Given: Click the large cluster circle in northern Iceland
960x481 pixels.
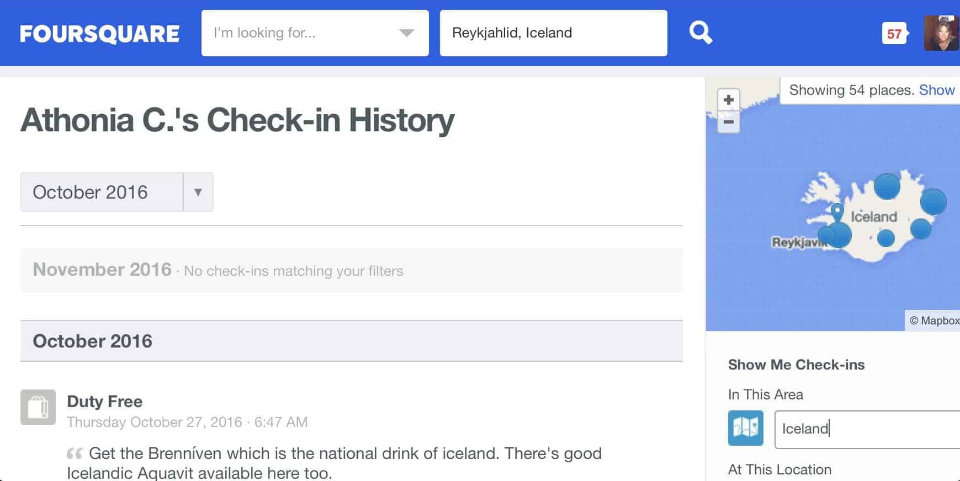Looking at the screenshot, I should pos(887,186).
